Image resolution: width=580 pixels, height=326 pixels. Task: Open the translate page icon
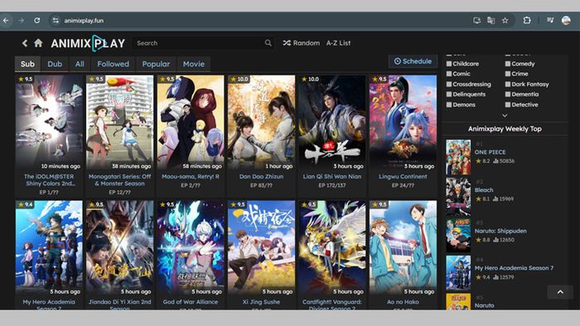click(x=491, y=21)
